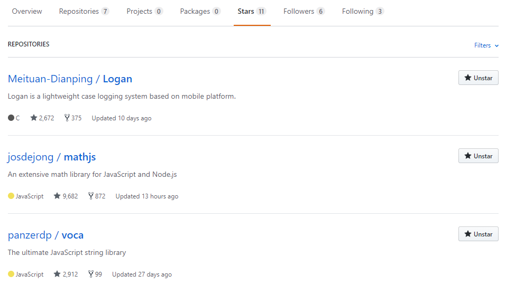The height and width of the screenshot is (285, 506).
Task: Click the text 'Updated 10 days ago'
Action: 122,118
